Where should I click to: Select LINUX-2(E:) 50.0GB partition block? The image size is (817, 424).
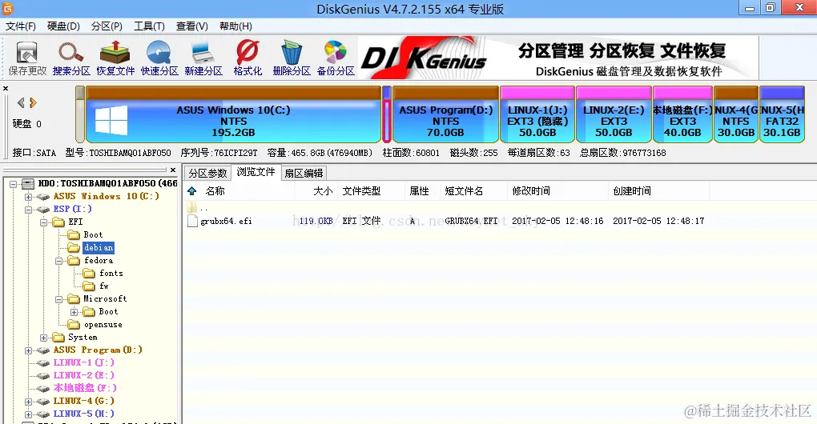614,114
